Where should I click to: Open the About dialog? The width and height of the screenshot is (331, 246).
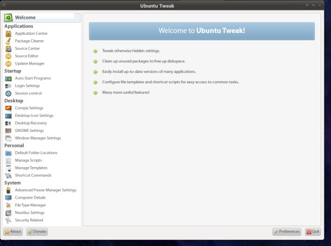(13, 232)
